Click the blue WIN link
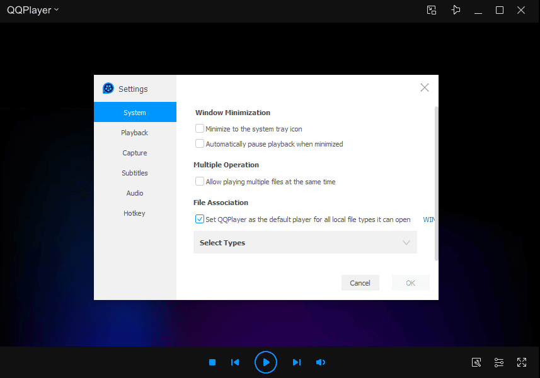Viewport: 540px width, 378px height. click(x=428, y=220)
